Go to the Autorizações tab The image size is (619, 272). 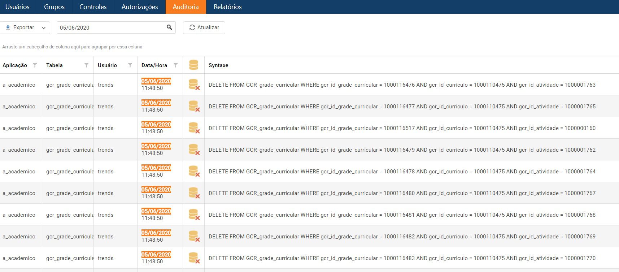pos(140,7)
